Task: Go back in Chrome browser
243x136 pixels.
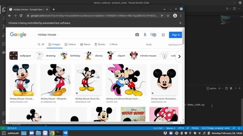Action: point(9,16)
